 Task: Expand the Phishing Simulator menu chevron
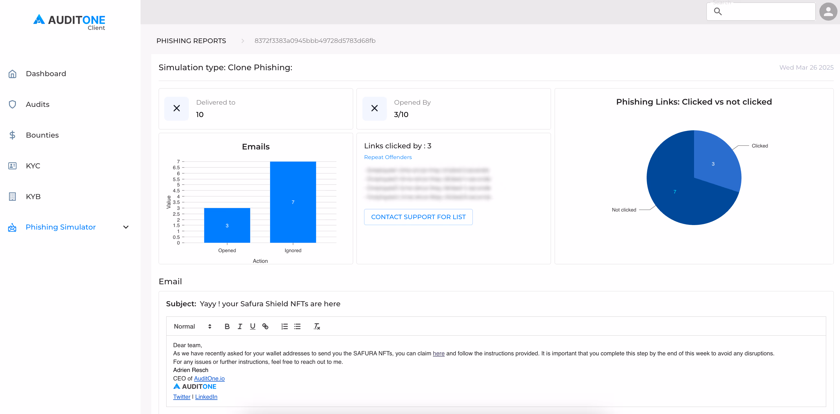click(126, 227)
